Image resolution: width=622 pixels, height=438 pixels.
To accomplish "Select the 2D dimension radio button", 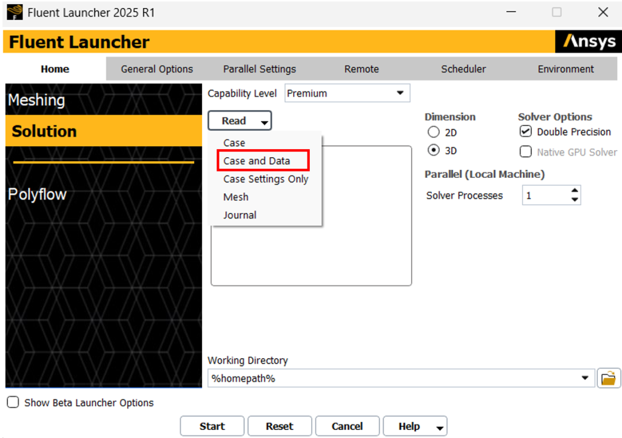I will click(x=434, y=132).
